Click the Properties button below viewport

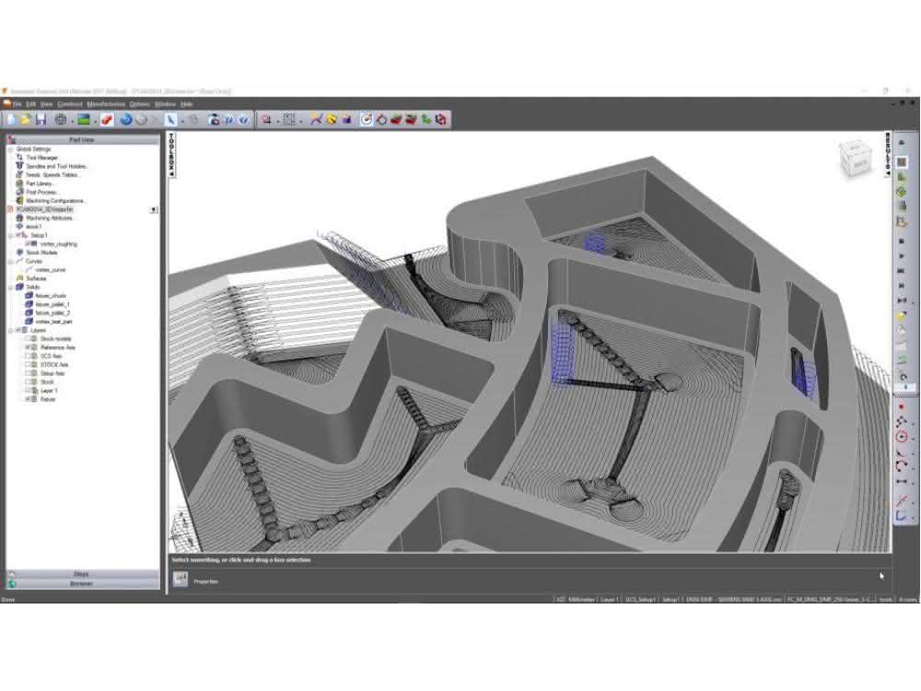coord(181,580)
